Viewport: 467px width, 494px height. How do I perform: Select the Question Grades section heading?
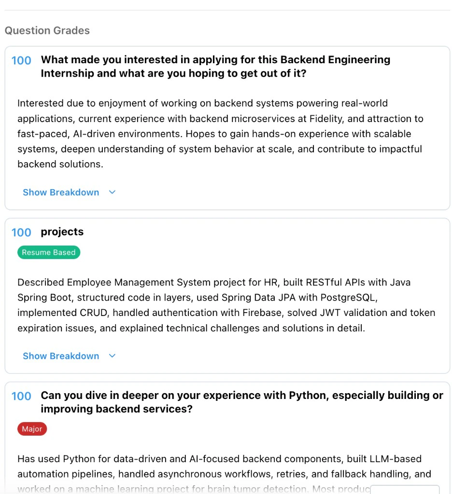click(x=47, y=30)
